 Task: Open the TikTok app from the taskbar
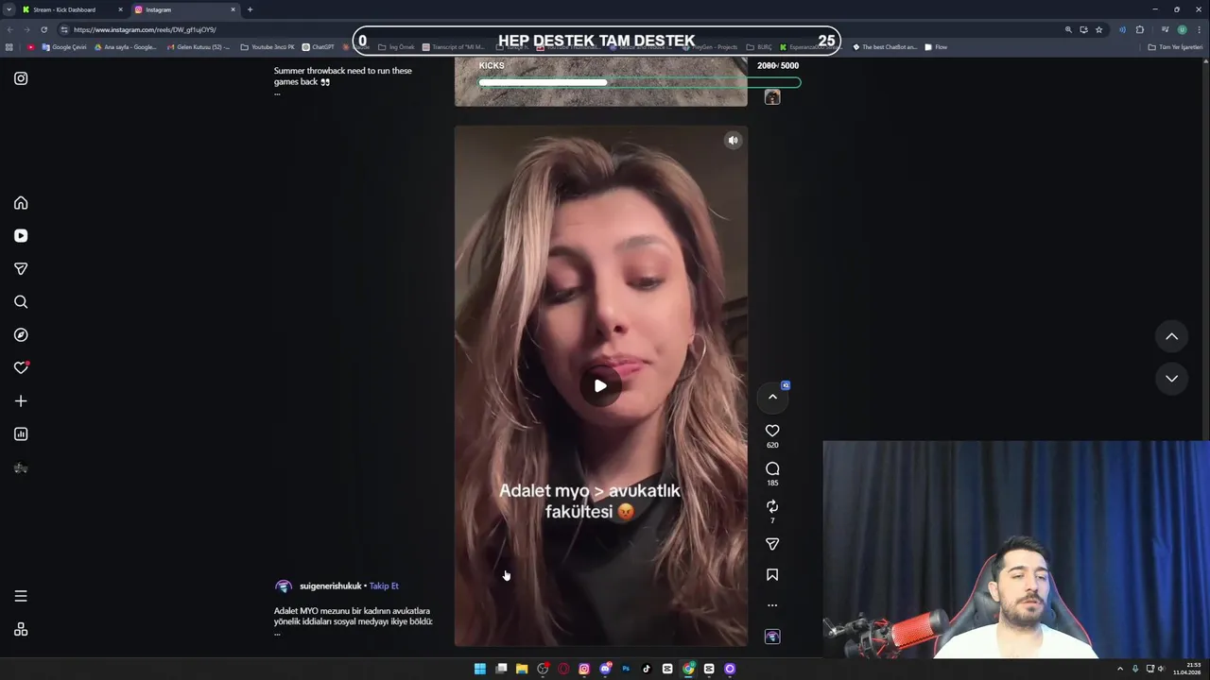coord(647,669)
